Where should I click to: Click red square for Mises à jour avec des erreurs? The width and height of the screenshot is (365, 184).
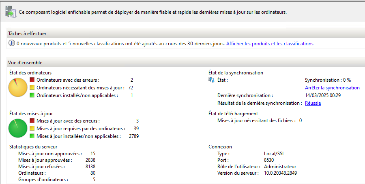pyautogui.click(x=32, y=121)
